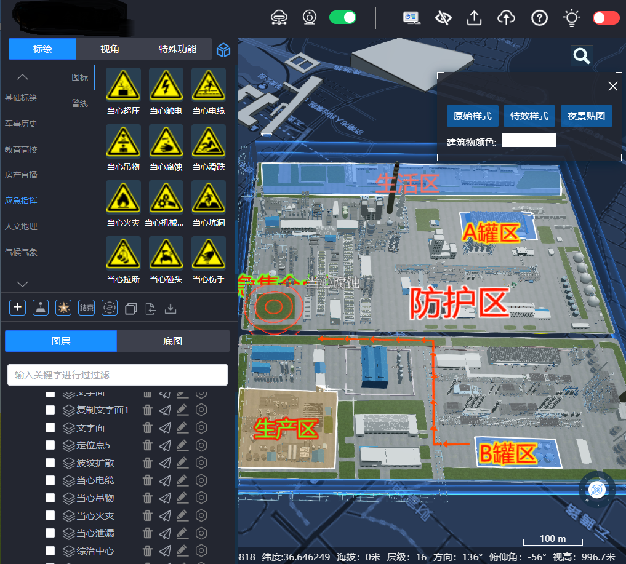Click the cloud upload icon in top bar
The height and width of the screenshot is (564, 626).
(506, 18)
